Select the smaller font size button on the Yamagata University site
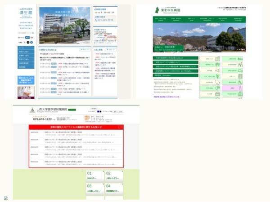Screen dimensions: 270x202 [115, 112]
